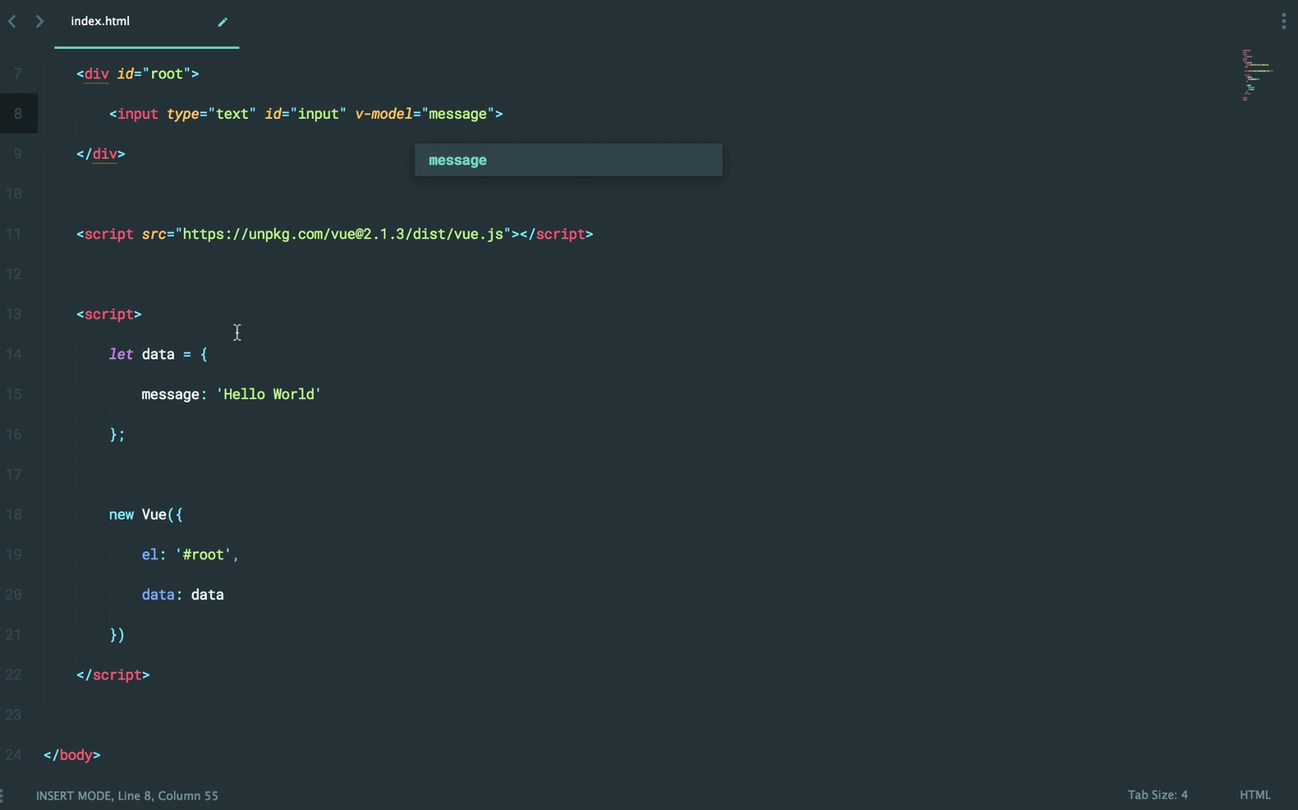Open the Tab Size: 4 selector
The height and width of the screenshot is (810, 1298).
[1157, 795]
